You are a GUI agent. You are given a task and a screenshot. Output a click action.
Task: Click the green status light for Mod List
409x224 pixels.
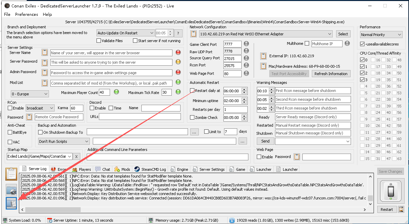point(179,83)
